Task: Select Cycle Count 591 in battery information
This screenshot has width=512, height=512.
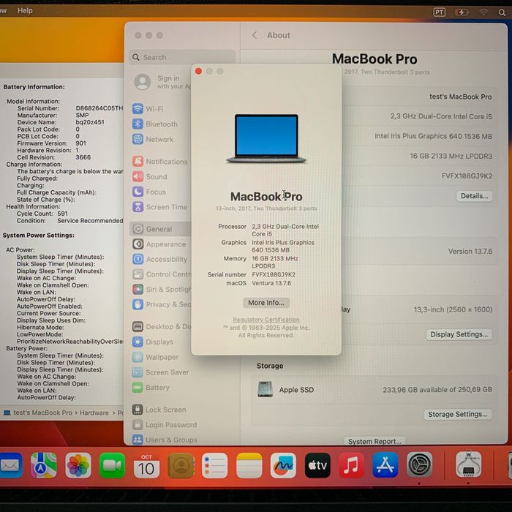Action: pyautogui.click(x=42, y=214)
